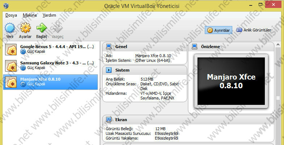This screenshot has width=284, height=145.
Task: Open Ayarlar settings gear icon
Action: (25, 28)
